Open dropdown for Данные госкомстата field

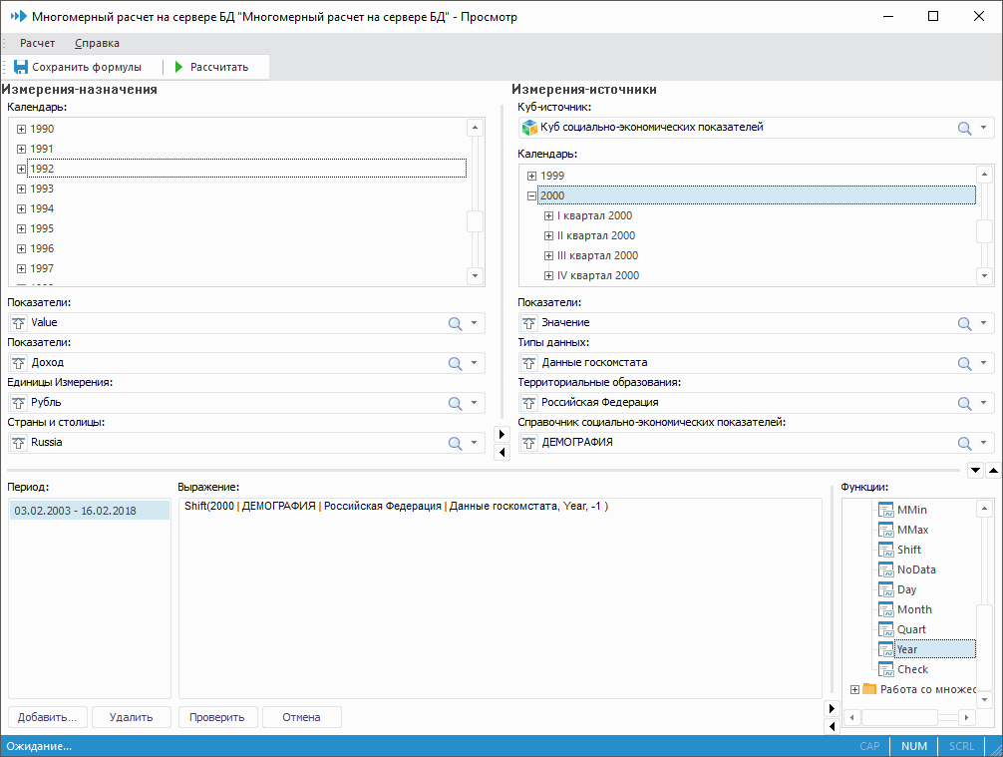point(984,363)
